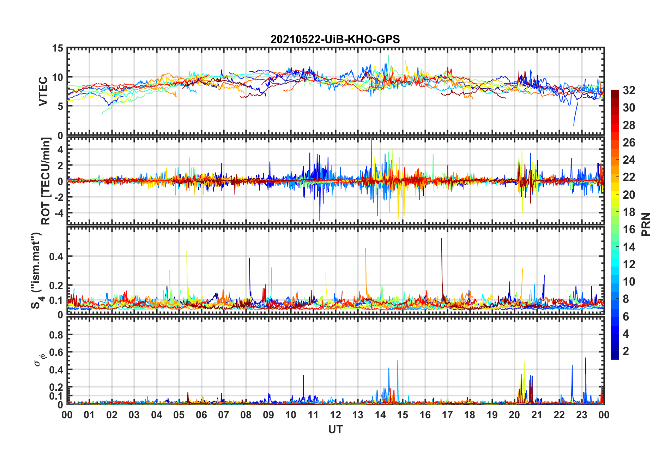
Task: Click UT axis tick label 21
Action: [537, 415]
